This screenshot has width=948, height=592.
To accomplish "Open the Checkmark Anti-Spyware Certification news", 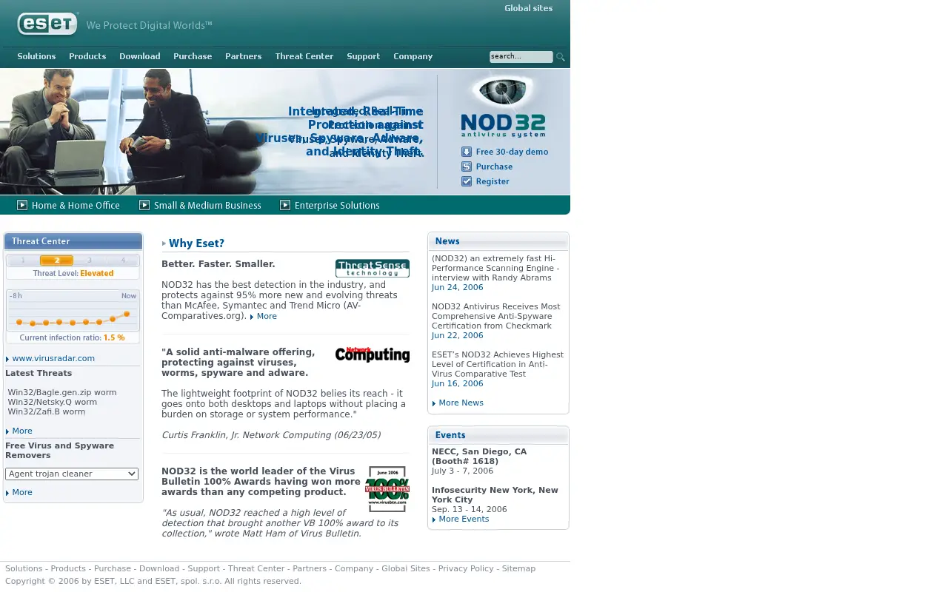I will 496,316.
